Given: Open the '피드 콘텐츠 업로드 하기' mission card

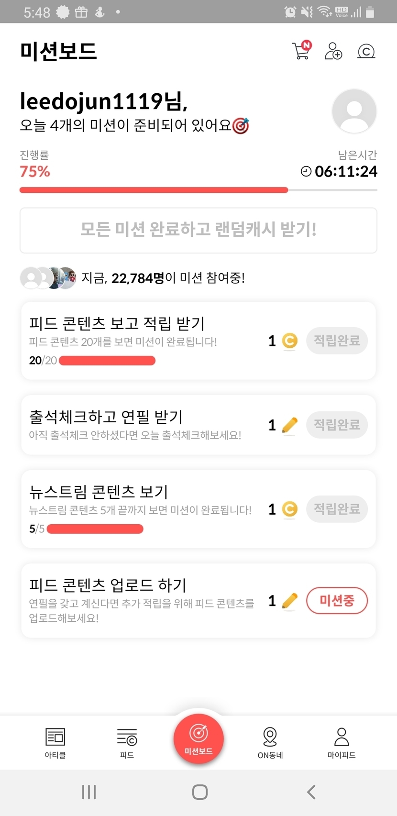Looking at the screenshot, I should coord(143,600).
